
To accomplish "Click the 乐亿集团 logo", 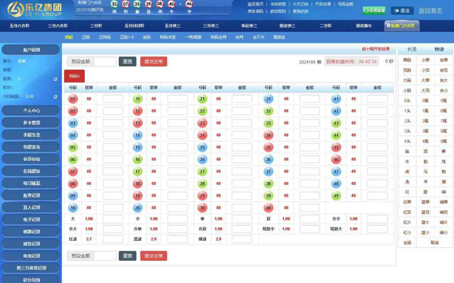I will click(34, 9).
